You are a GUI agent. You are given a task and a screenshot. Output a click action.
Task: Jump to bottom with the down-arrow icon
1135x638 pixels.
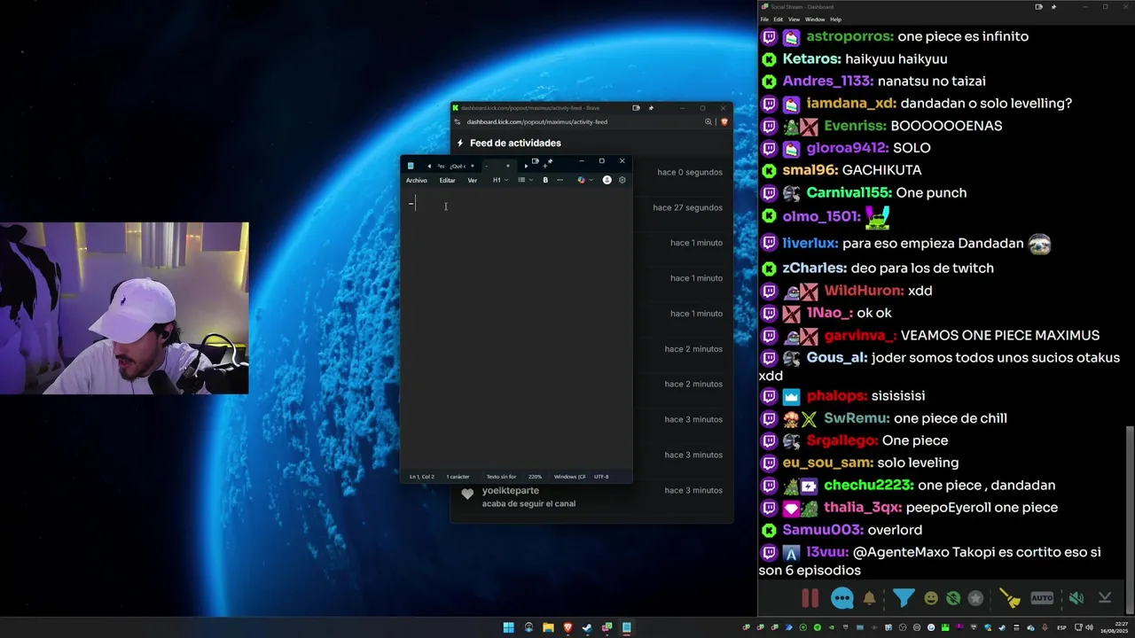1105,598
